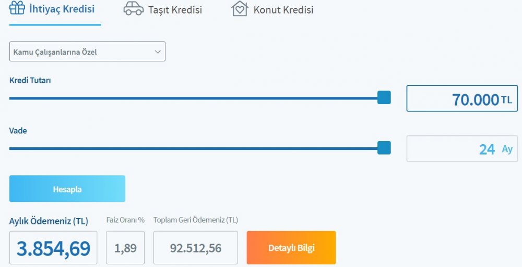Click the Detaylı Bilgi orange button
The height and width of the screenshot is (267, 522).
pyautogui.click(x=291, y=248)
